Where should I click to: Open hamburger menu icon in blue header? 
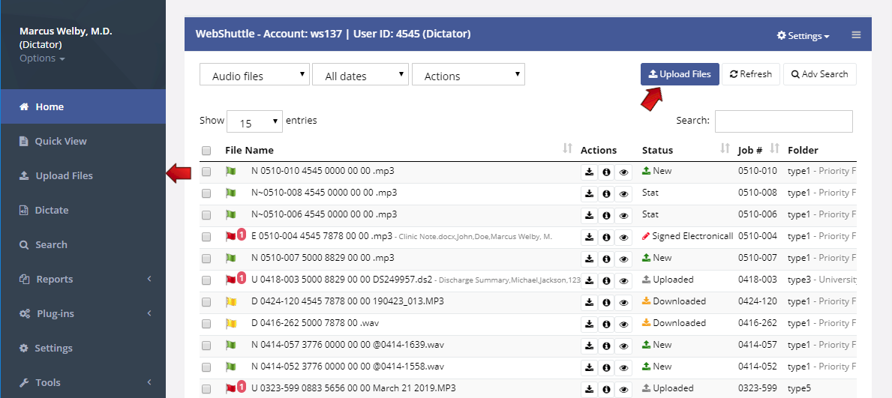pos(856,35)
